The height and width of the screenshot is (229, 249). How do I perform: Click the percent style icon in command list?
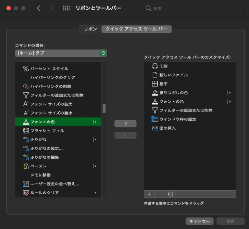point(26,69)
